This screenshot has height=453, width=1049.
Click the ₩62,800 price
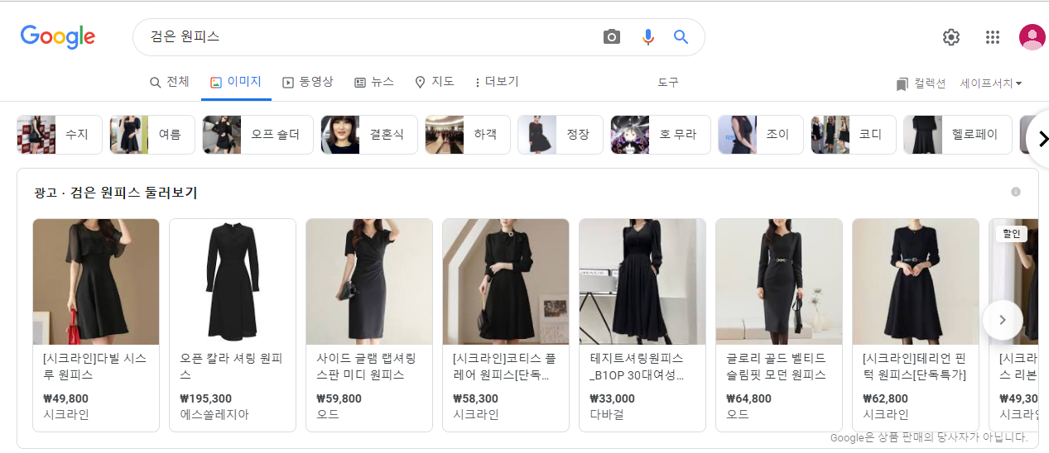[x=885, y=398]
